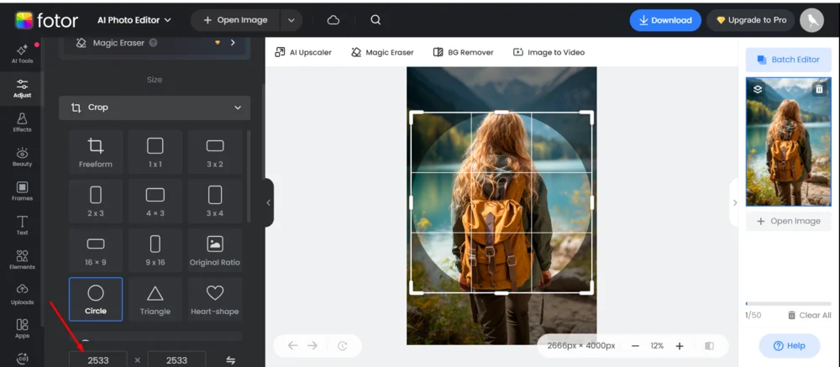Open the Effects sidebar panel
The image size is (840, 367).
pyautogui.click(x=22, y=123)
